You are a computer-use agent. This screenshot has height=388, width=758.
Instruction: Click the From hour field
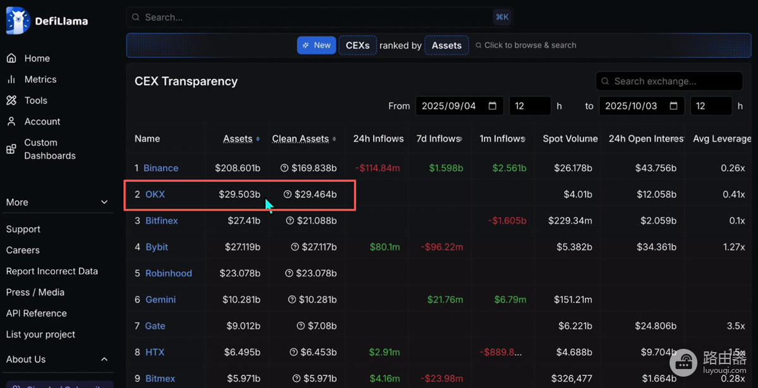(x=530, y=106)
